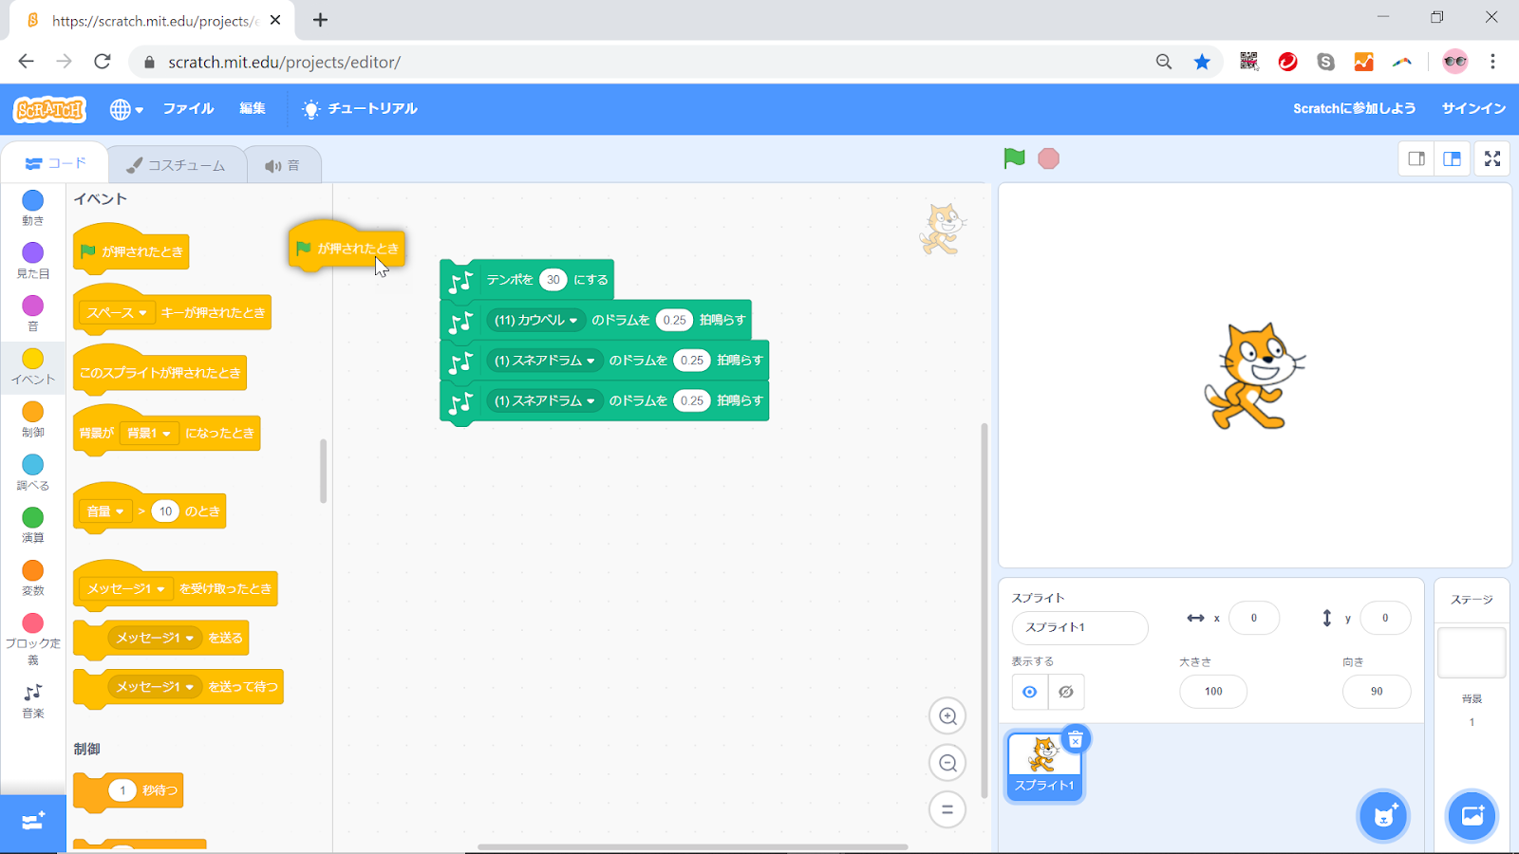Select the stage backdrop thumbnail
1519x854 pixels.
tap(1472, 653)
